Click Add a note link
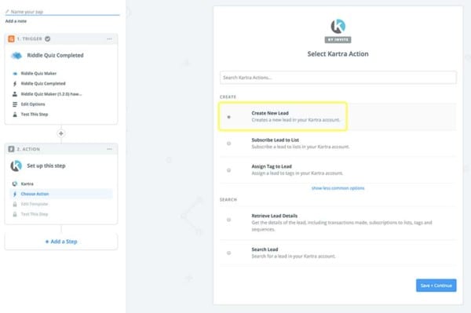 pyautogui.click(x=16, y=21)
